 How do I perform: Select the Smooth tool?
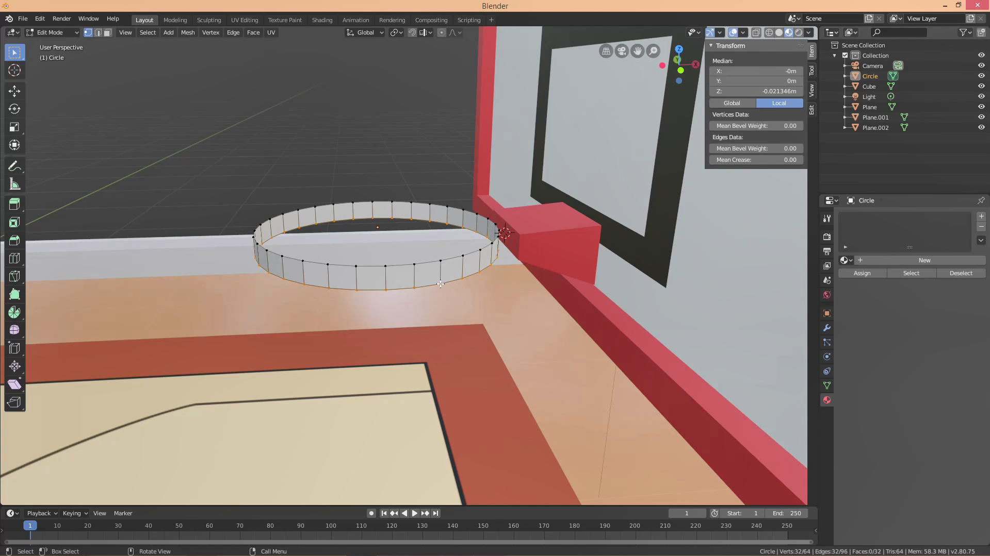click(14, 330)
